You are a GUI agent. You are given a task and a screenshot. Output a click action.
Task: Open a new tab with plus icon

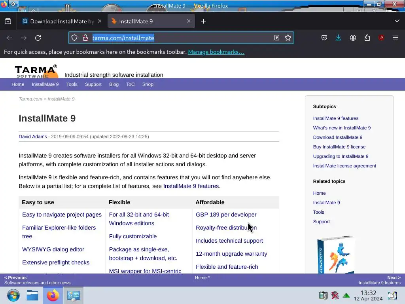coord(204,21)
